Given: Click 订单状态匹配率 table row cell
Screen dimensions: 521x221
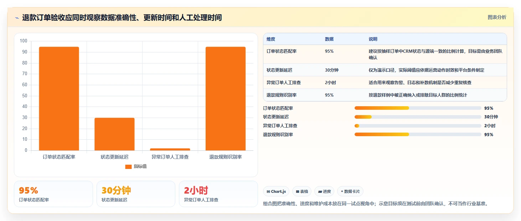Looking at the screenshot, I should (x=282, y=51).
